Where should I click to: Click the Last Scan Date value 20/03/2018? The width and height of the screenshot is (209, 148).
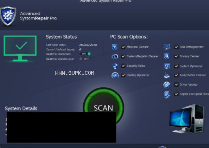[x=88, y=45]
